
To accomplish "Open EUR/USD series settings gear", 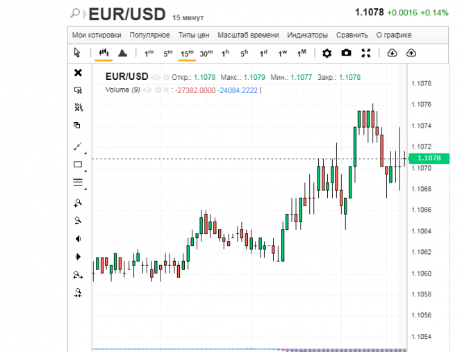I will (x=167, y=78).
